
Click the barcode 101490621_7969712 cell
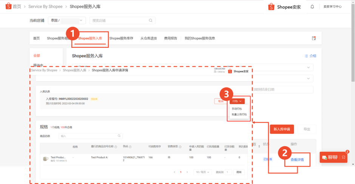134,159
